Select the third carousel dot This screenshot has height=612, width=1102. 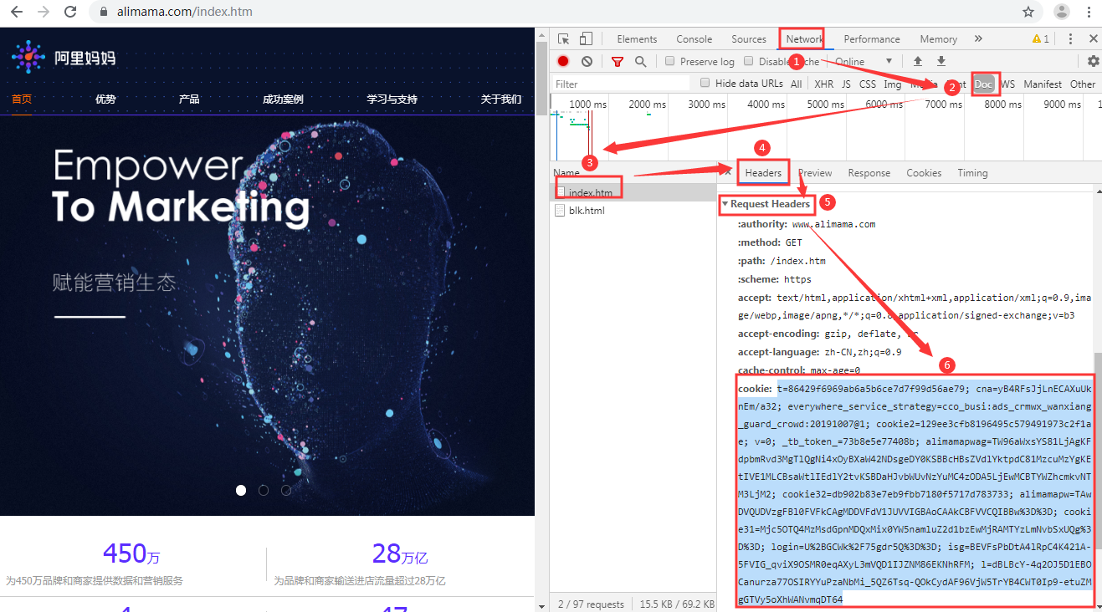pos(286,490)
